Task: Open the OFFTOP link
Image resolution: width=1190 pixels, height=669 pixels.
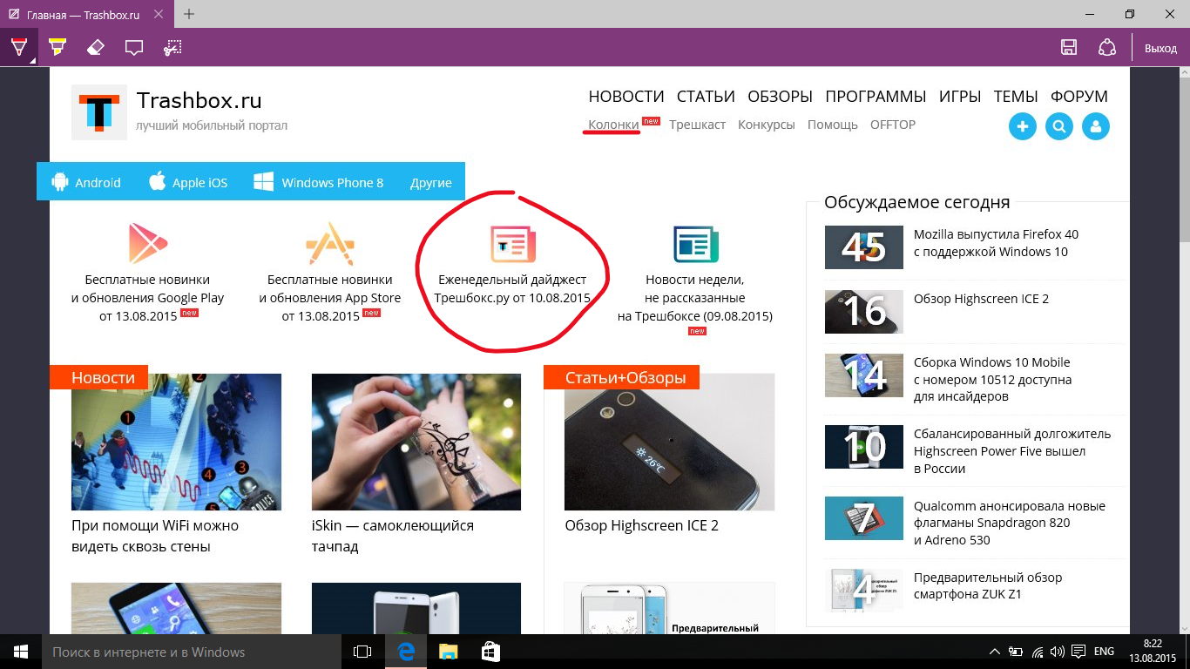Action: (x=893, y=125)
